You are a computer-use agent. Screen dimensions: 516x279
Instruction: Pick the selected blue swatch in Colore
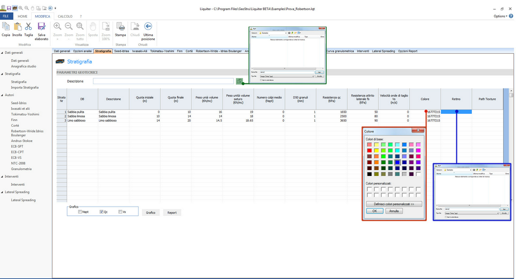[x=398, y=163]
